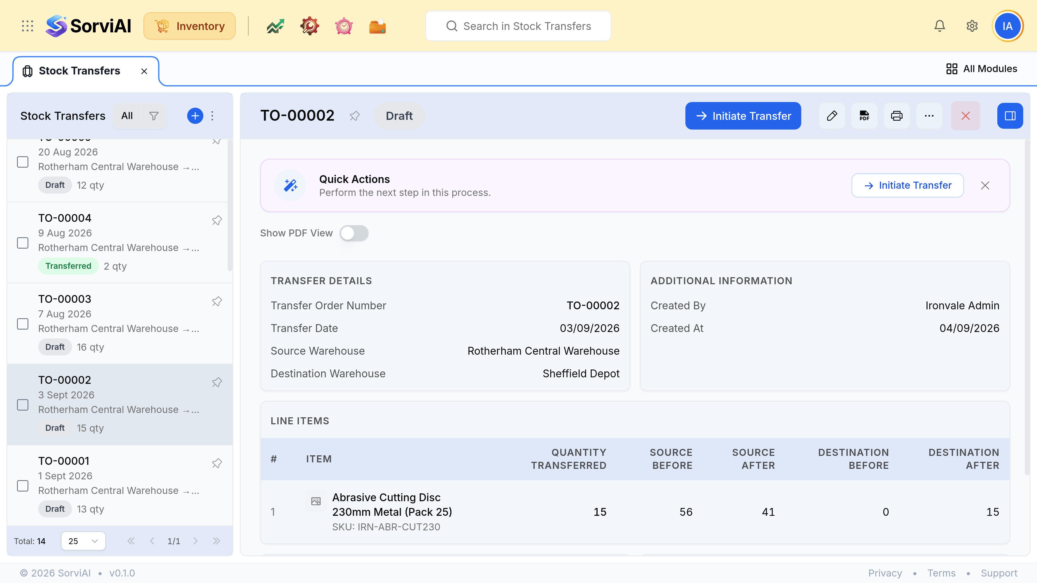Viewport: 1037px width, 583px height.
Task: Go to previous page of list
Action: (x=152, y=541)
